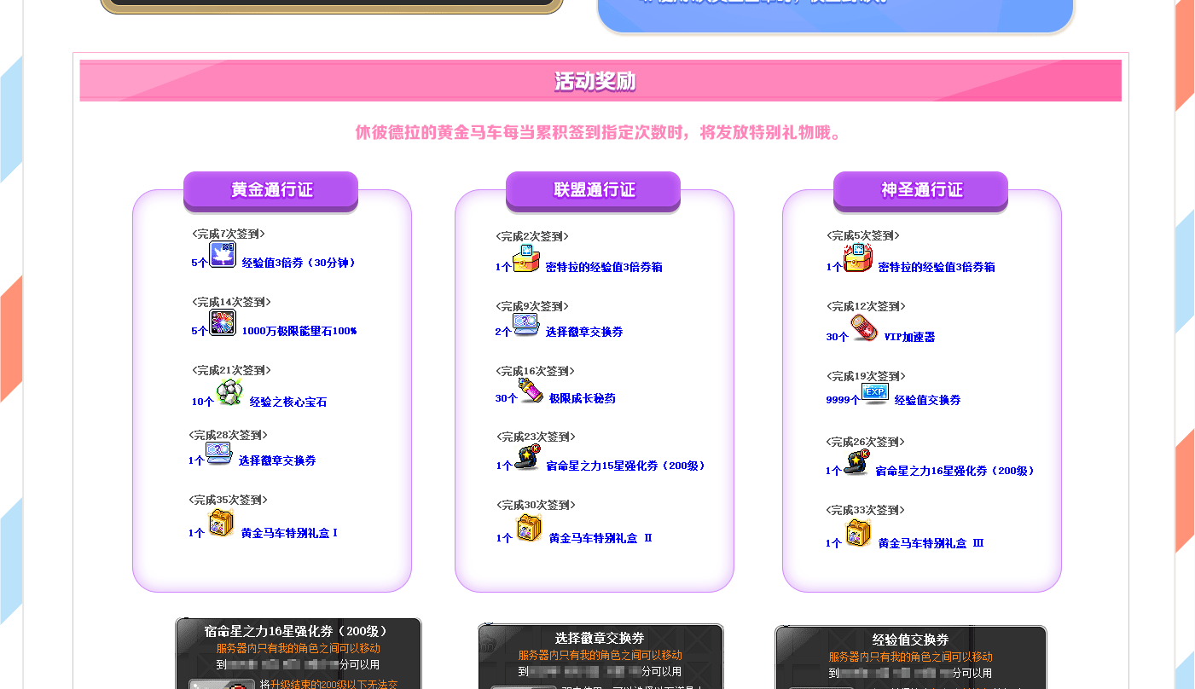Click the <完成19次签到> label

[x=866, y=376]
